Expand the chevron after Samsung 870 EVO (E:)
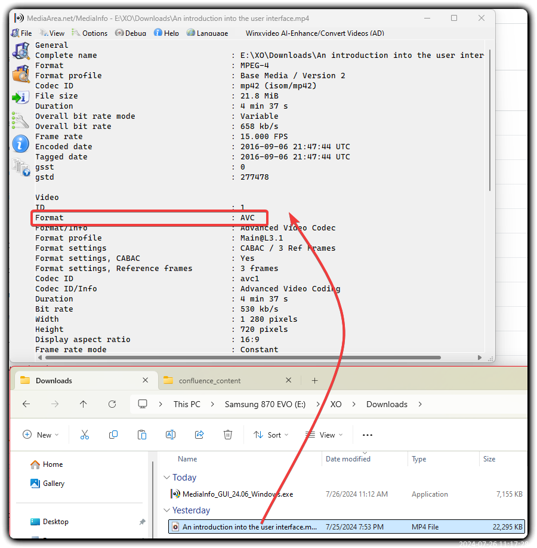Screen dimensions: 537x548 pyautogui.click(x=318, y=404)
